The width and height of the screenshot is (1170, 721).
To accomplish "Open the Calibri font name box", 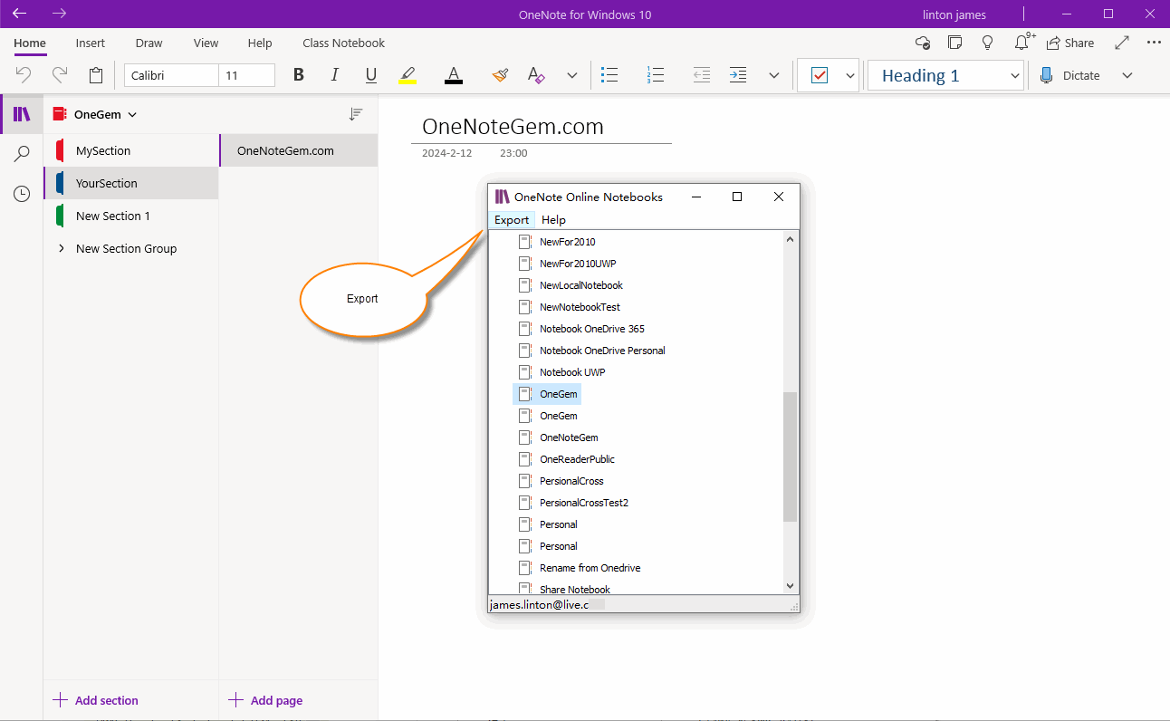I will [x=171, y=75].
